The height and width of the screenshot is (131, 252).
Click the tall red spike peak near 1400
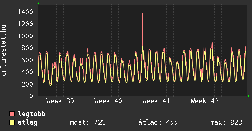(x=142, y=14)
